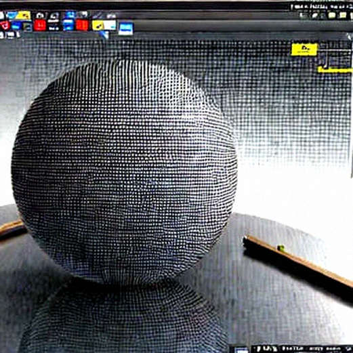
Task: Click the yellow tool icon in the lower toolbar row
Action: [x=98, y=25]
